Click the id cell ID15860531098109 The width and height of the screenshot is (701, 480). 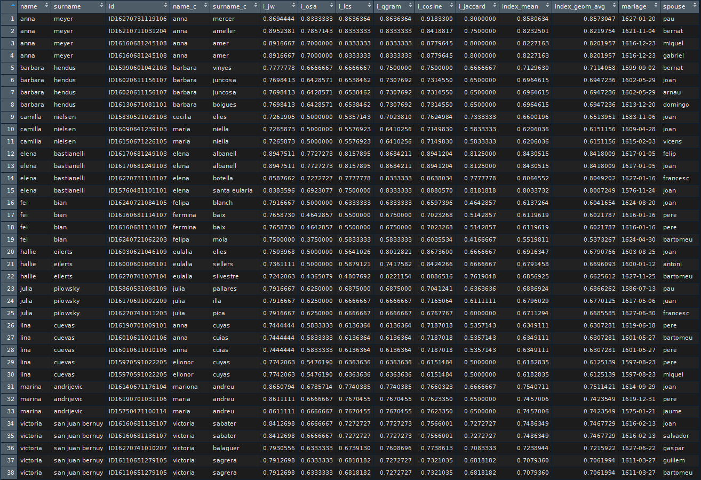(x=138, y=289)
